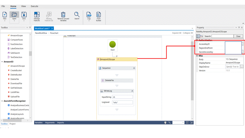This screenshot has height=138, width=245.
Task: Open the Variables tab at bottom
Action: (x=38, y=122)
